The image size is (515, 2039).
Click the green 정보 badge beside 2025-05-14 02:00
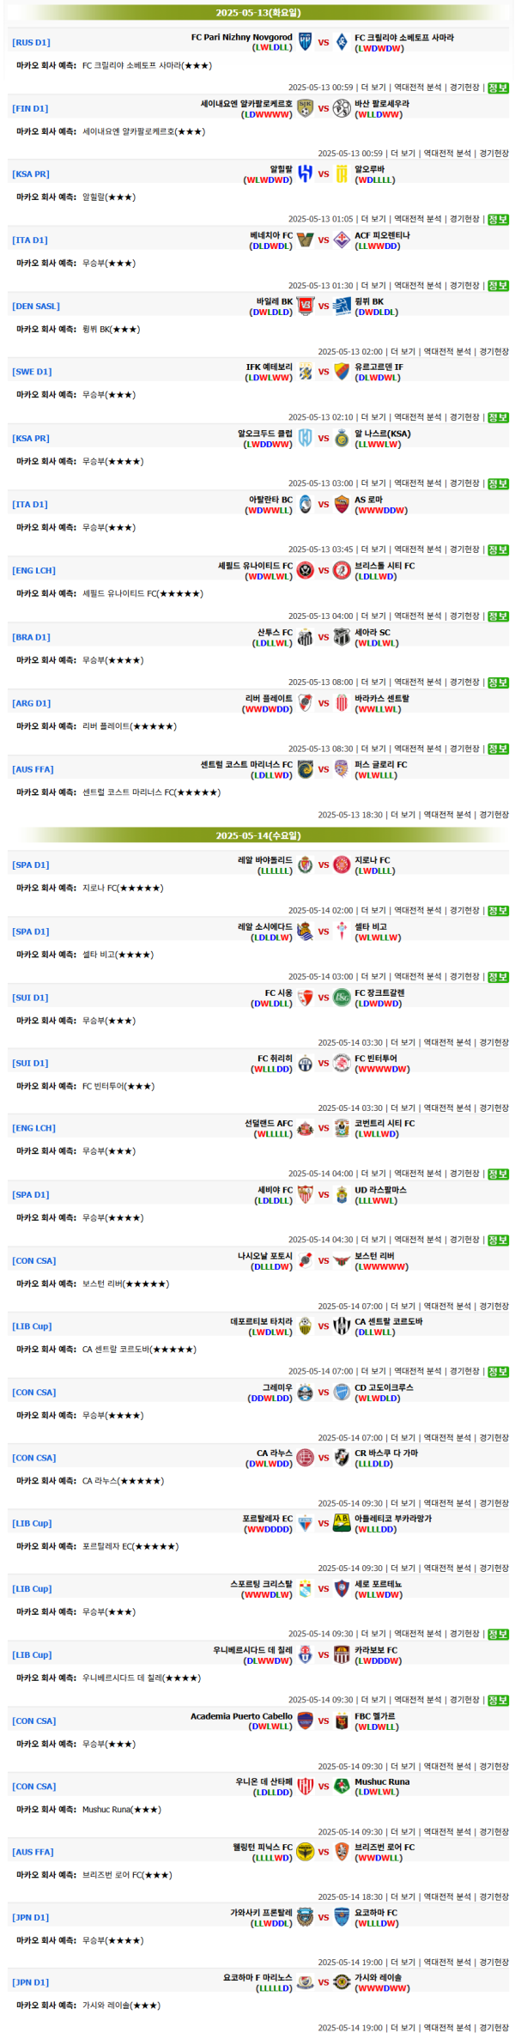click(x=498, y=911)
